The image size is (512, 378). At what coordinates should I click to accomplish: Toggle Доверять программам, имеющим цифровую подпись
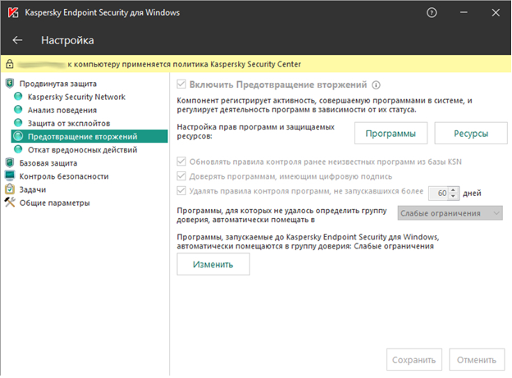click(x=182, y=176)
